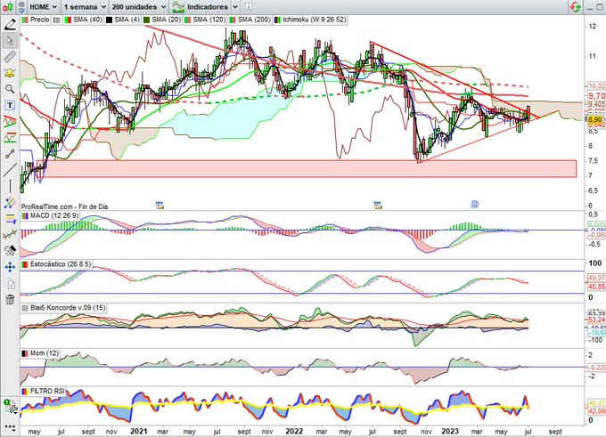Select the vertical line tool
This screenshot has height=437, width=606.
[10, 186]
